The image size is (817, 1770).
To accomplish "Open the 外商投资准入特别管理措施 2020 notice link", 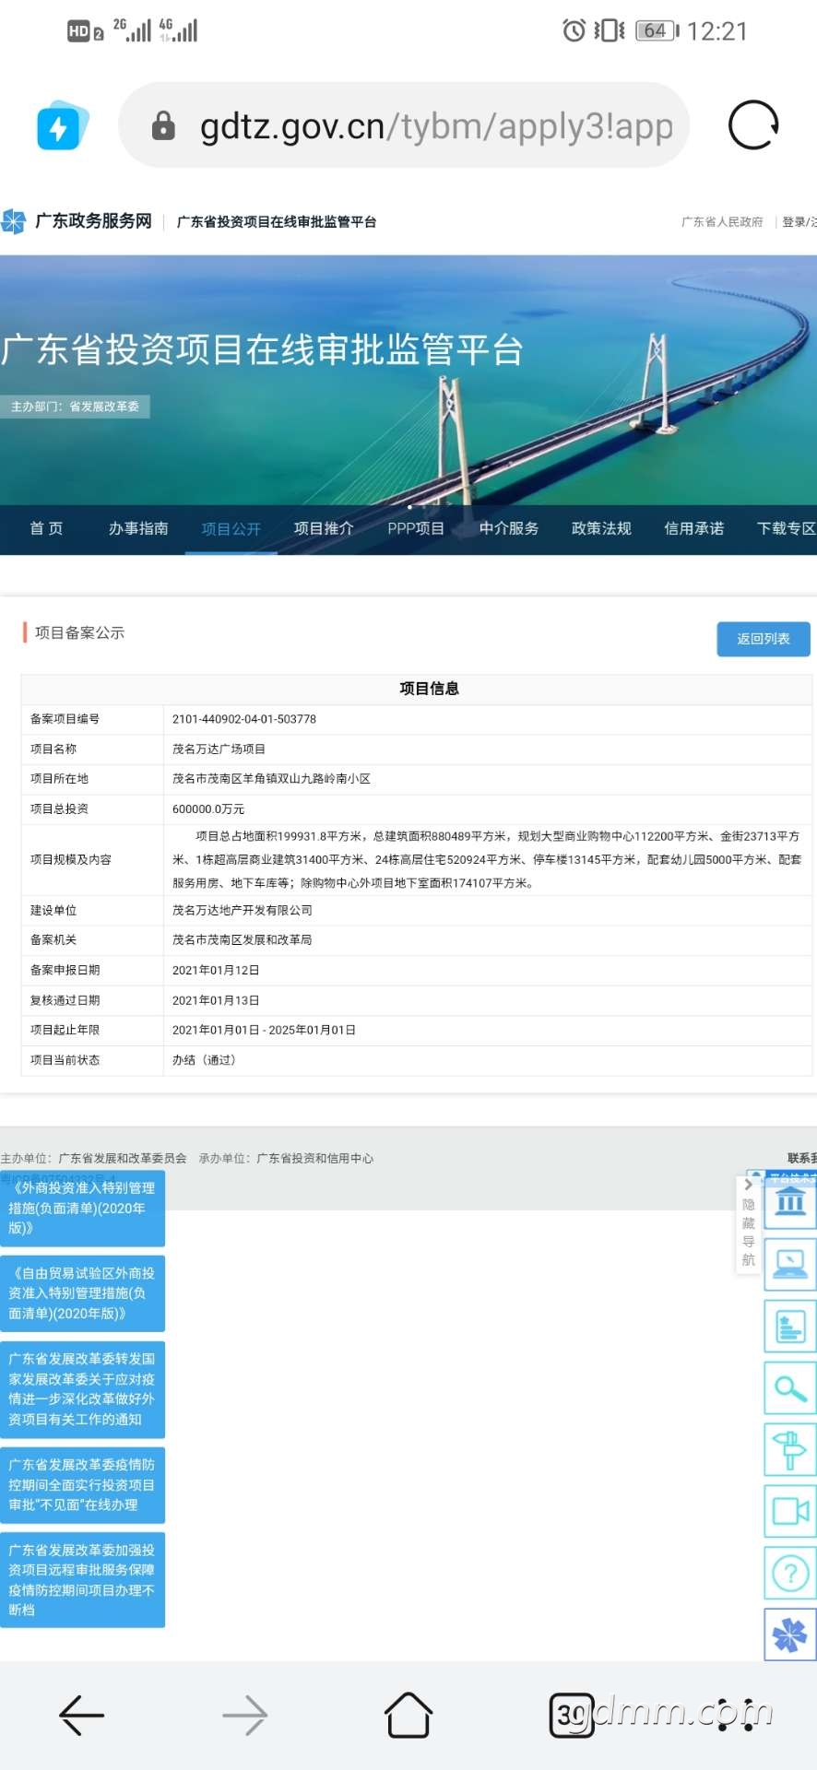I will click(82, 1209).
